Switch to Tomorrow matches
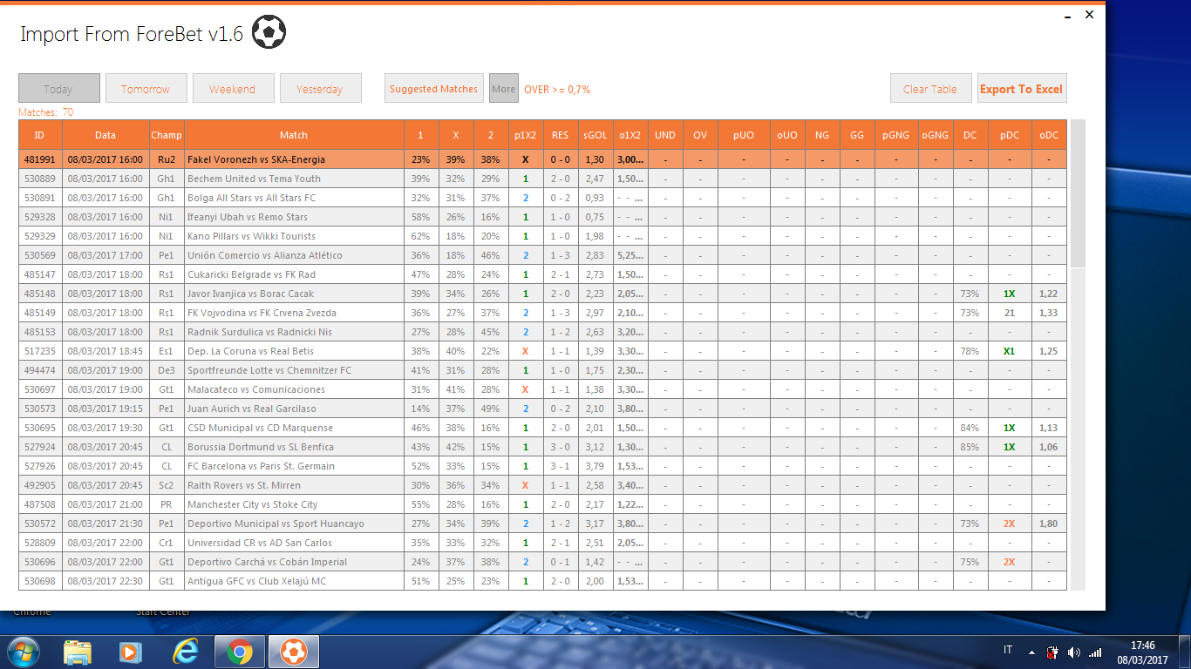This screenshot has height=669, width=1191. (146, 88)
